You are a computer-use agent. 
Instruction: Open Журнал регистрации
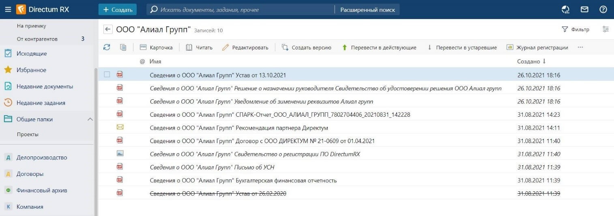pyautogui.click(x=537, y=47)
